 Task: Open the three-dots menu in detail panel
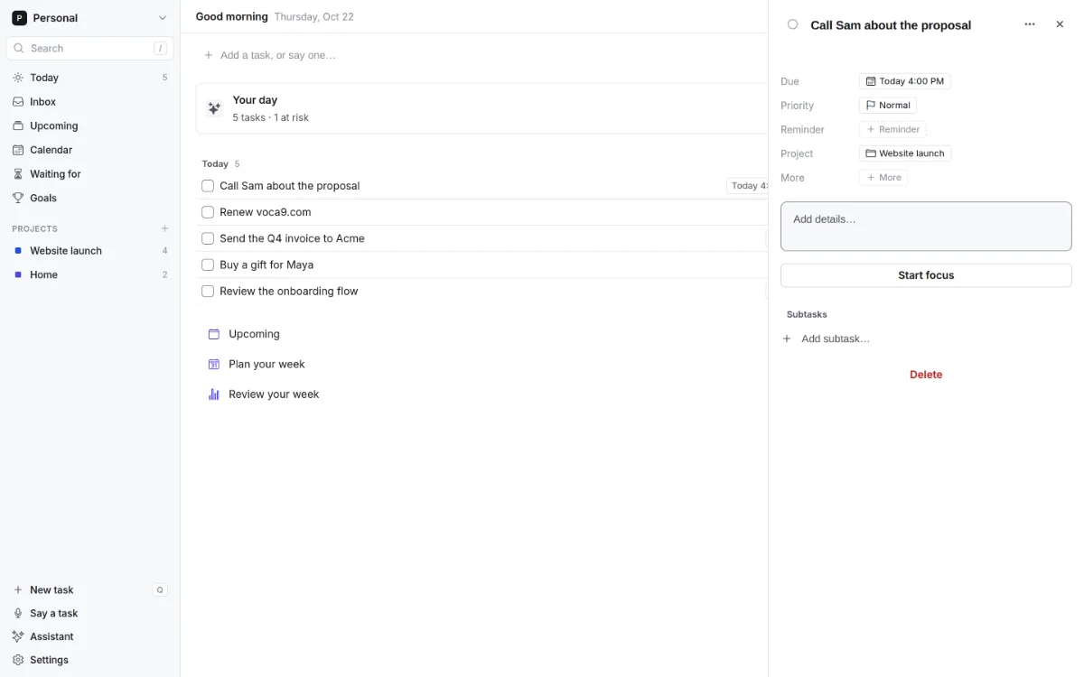point(1030,24)
